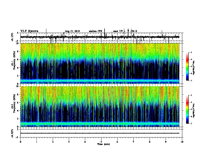Viewport: 205px width, 159px height.
Task: Click time axis tick label '7'
Action: [133, 142]
